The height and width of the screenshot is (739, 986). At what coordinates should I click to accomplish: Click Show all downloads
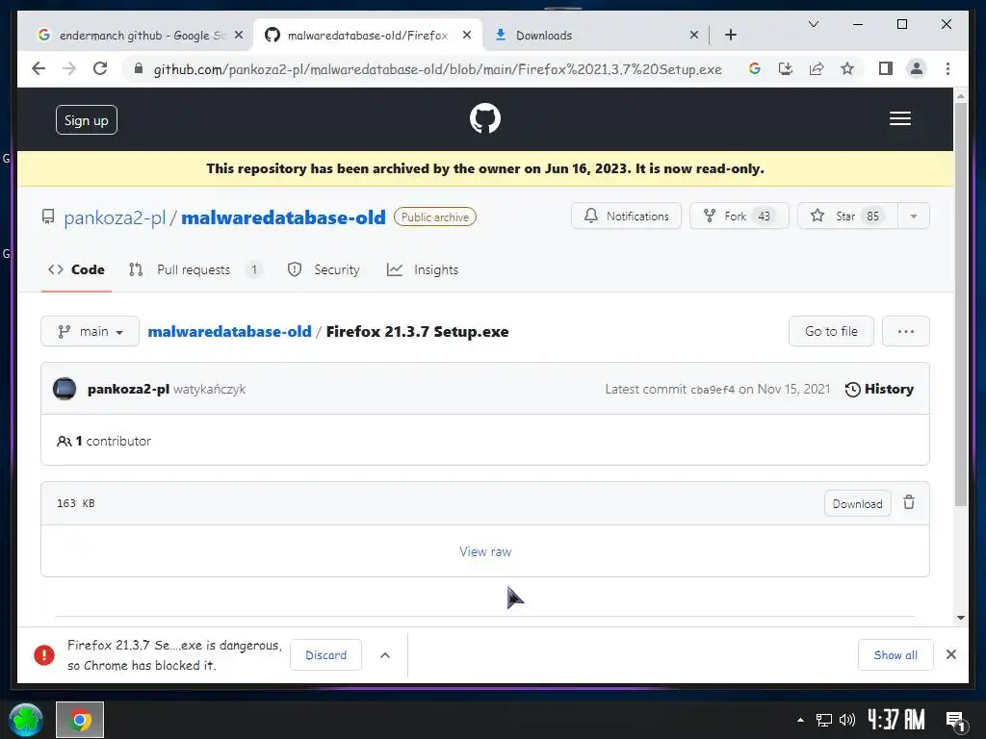click(x=895, y=654)
